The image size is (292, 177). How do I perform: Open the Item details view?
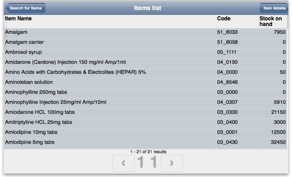[x=274, y=8]
